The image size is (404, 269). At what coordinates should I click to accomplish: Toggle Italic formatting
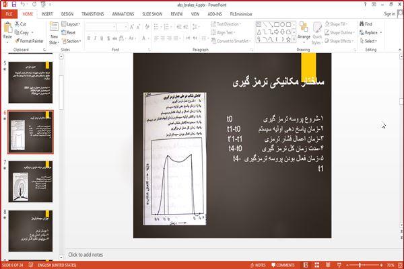click(95, 38)
